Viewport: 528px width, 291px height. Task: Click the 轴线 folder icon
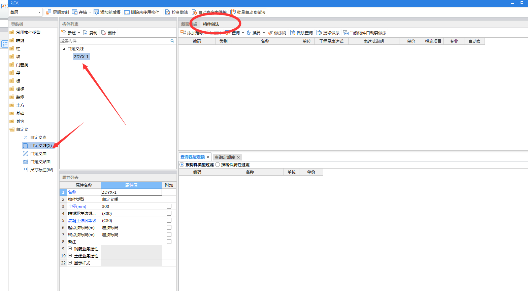(x=12, y=40)
